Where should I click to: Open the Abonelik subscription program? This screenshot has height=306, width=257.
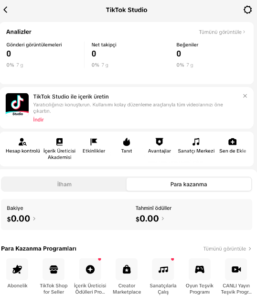click(x=17, y=269)
